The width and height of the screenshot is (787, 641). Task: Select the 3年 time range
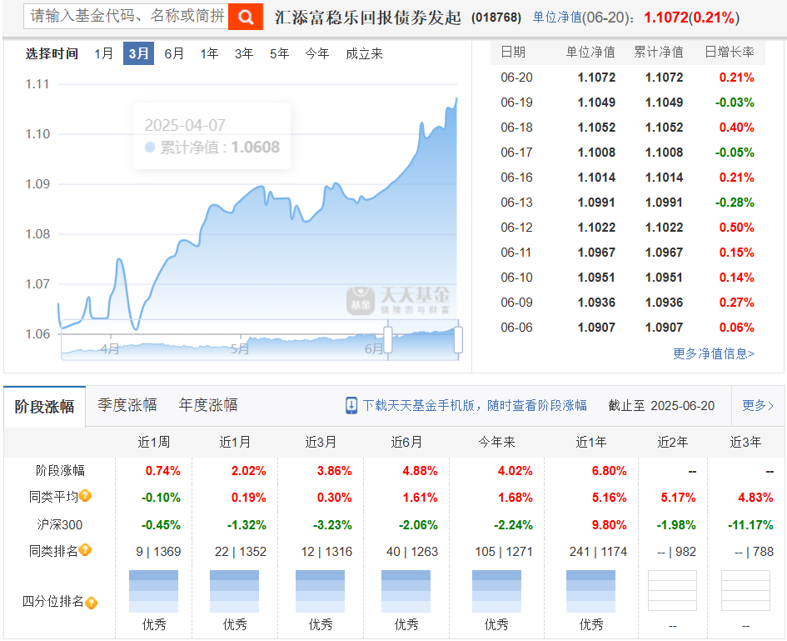244,53
